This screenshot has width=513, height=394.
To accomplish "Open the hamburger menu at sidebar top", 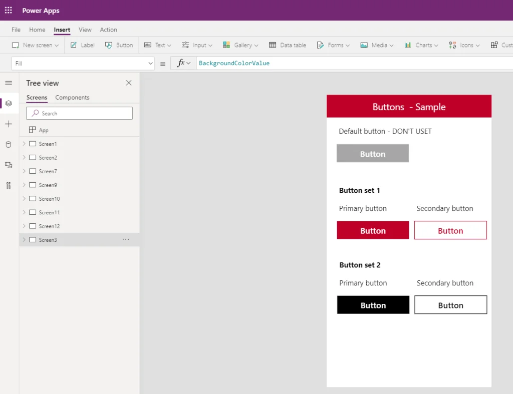I will [9, 83].
